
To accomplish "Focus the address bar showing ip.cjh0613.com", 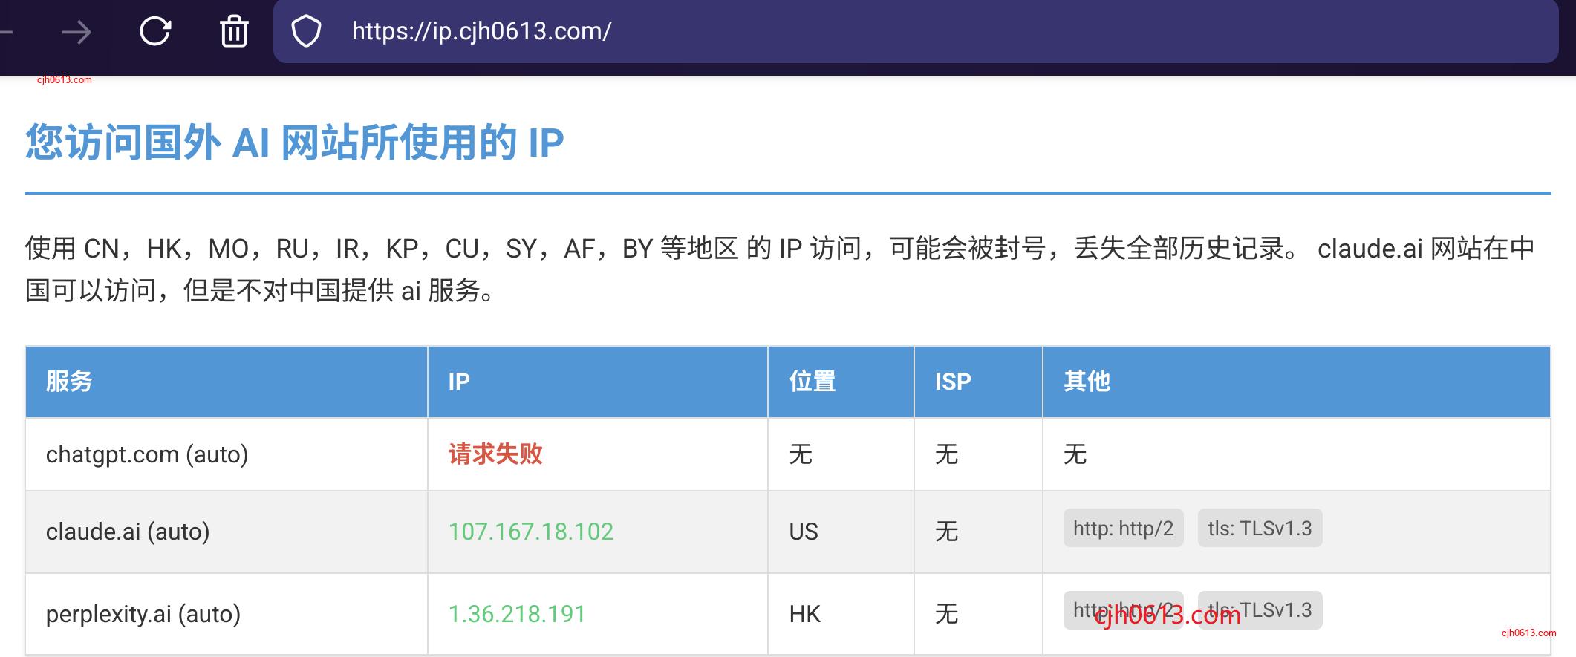I will pyautogui.click(x=915, y=31).
